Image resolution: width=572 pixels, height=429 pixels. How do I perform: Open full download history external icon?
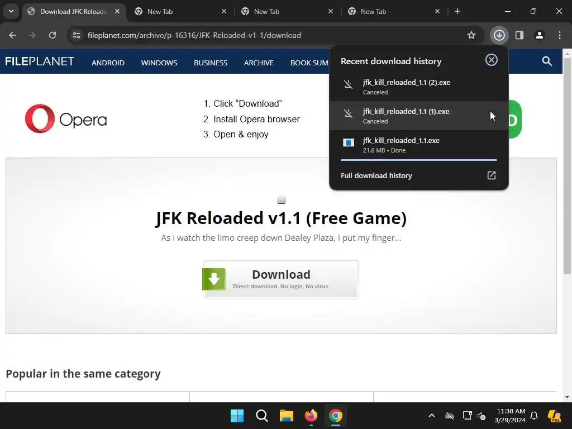point(492,175)
